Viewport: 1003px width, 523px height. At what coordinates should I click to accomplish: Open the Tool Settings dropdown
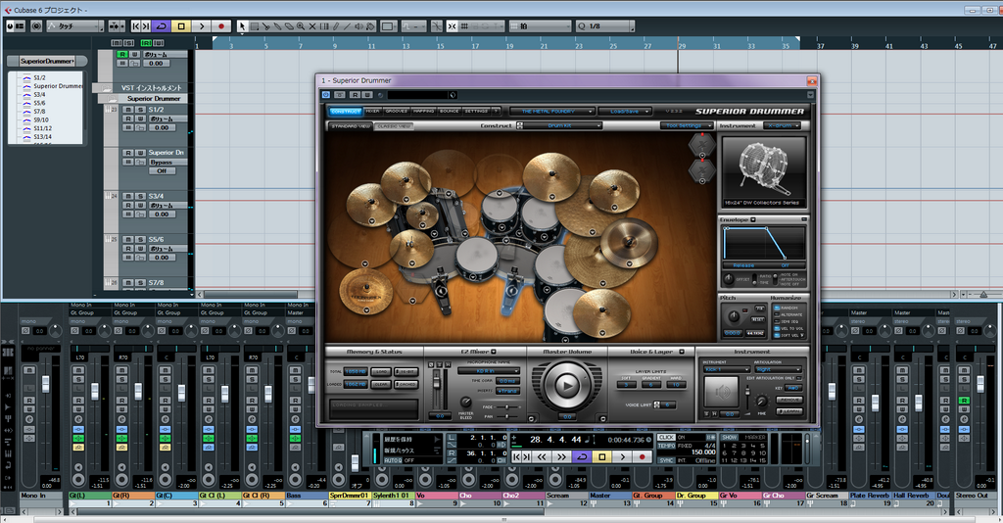point(687,126)
